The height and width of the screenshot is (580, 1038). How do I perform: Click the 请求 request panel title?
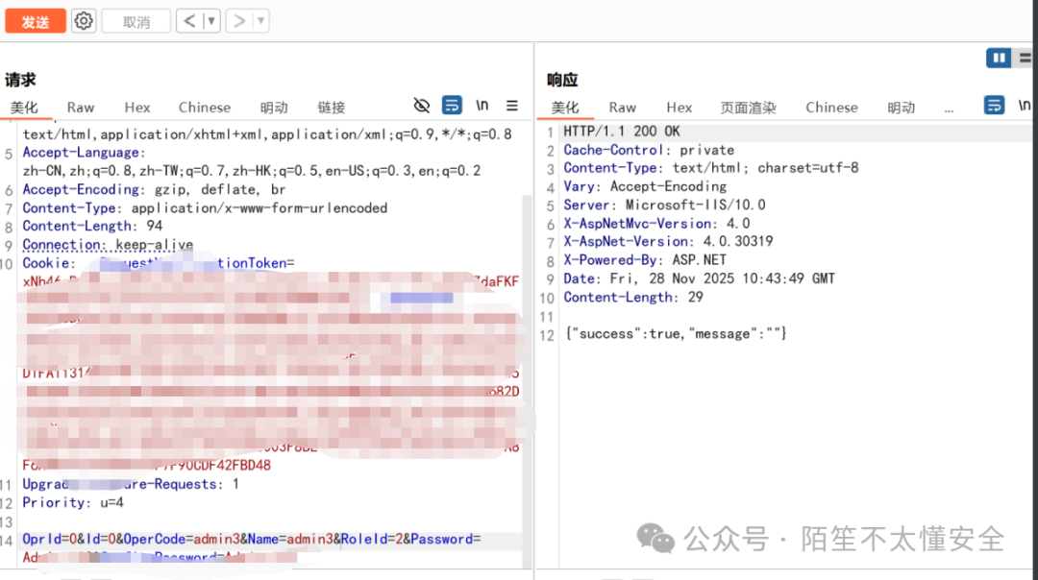coord(20,80)
